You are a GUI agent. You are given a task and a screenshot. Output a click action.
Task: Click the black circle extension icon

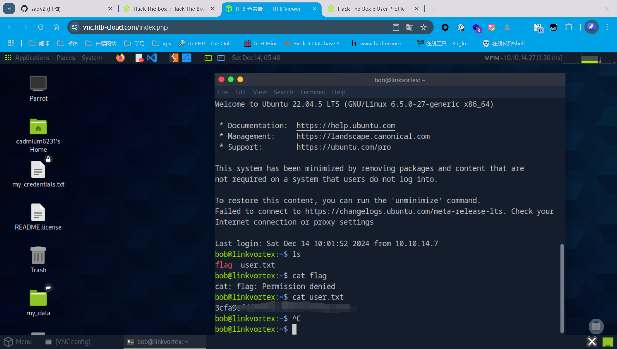pos(445,27)
